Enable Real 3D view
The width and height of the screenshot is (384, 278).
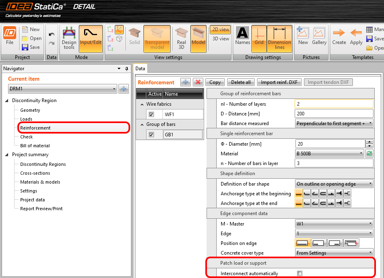coord(181,38)
